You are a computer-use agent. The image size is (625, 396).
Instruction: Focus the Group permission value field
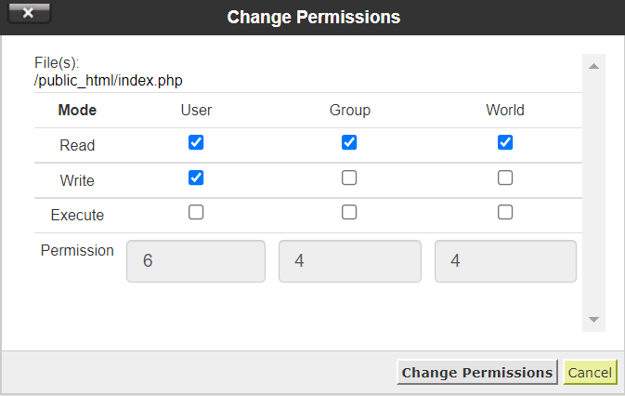coord(349,261)
